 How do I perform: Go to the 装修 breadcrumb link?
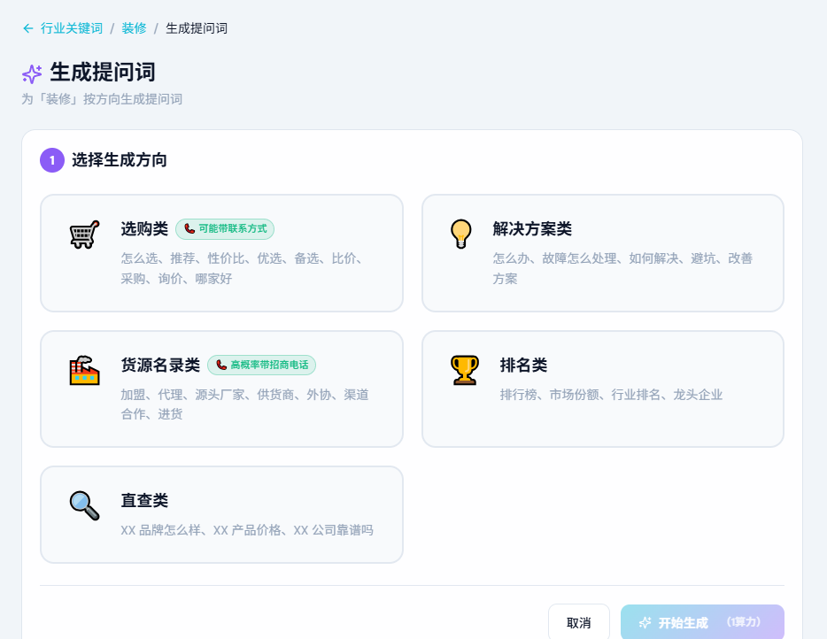click(134, 28)
